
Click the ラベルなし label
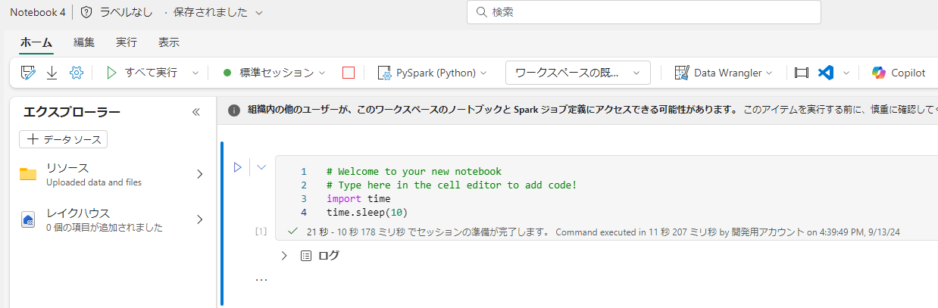tap(127, 13)
